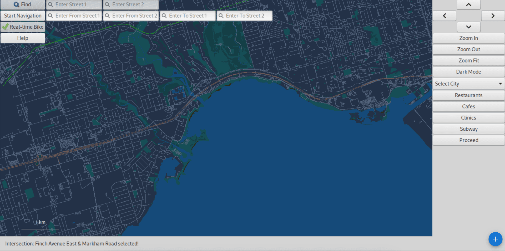
Task: Toggle the Real-time Bike option
Action: [x=23, y=27]
